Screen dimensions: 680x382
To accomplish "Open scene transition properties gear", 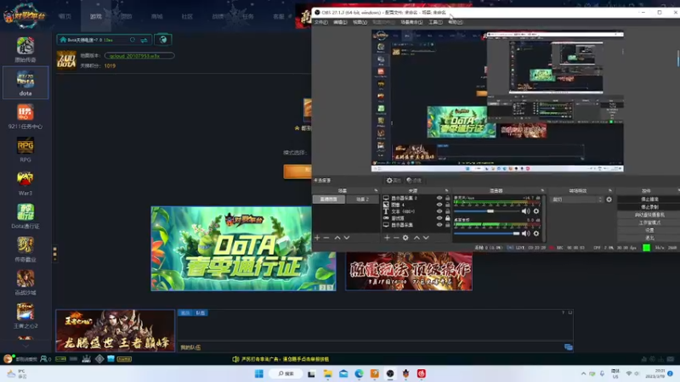I will 609,199.
